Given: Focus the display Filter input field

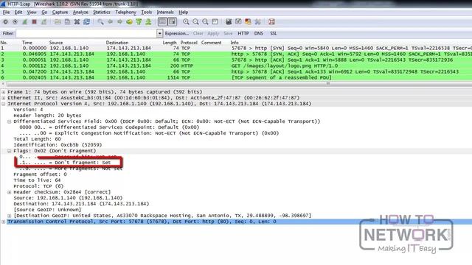Looking at the screenshot, I should [x=86, y=34].
